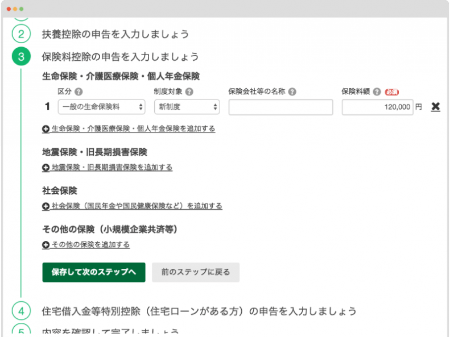The width and height of the screenshot is (450, 337).
Task: Expand step 4 住宅借入金等特別控除
Action: click(x=199, y=311)
